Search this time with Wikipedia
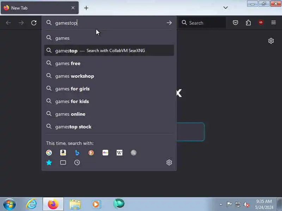Image resolution: width=282 pixels, height=211 pixels. [119, 153]
